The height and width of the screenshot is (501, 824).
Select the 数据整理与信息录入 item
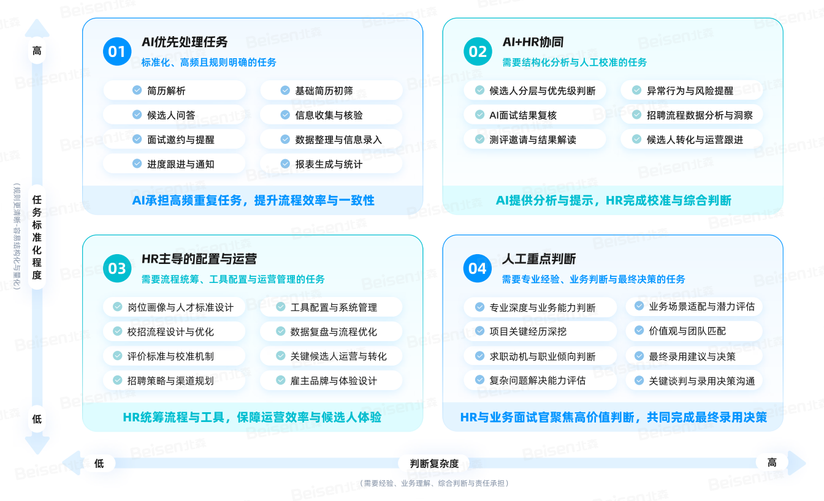[331, 139]
